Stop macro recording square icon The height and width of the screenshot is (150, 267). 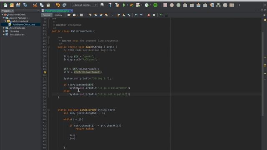click(x=154, y=15)
